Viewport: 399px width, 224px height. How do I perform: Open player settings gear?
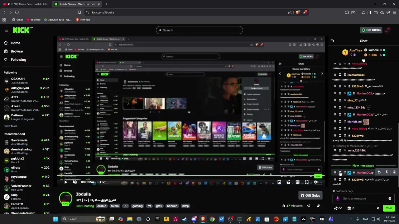316,182
